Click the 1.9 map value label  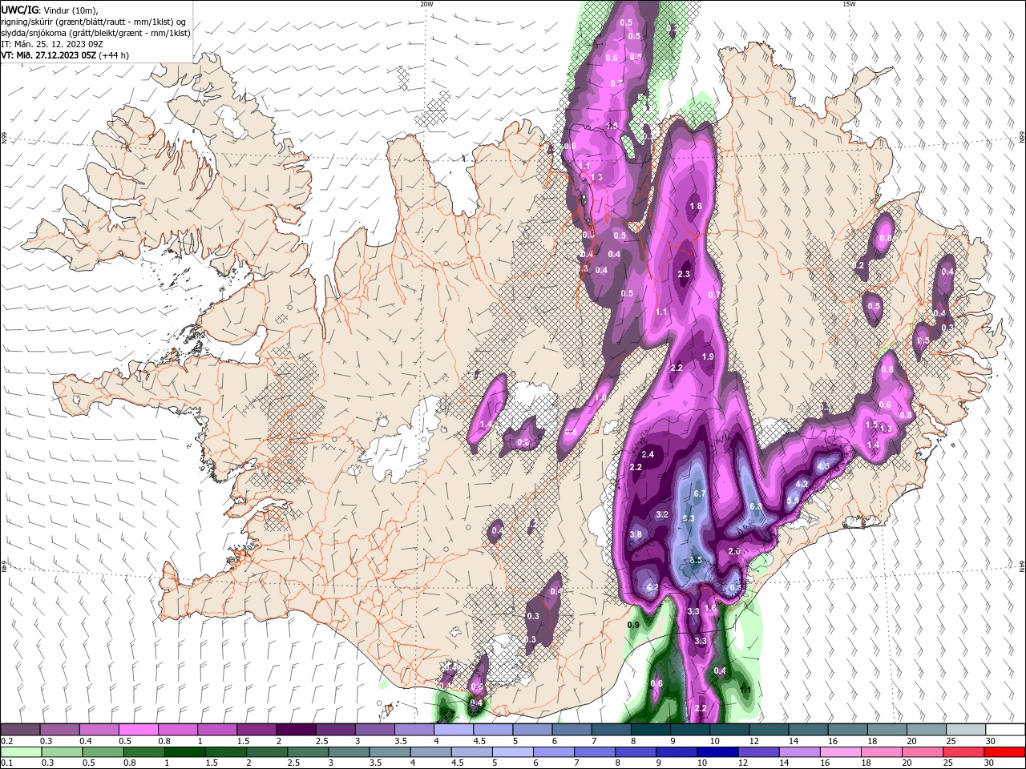coord(708,356)
